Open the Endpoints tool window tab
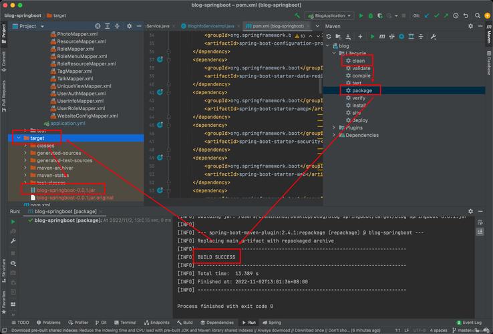Screen dimensions: 493x334 (x=156, y=323)
